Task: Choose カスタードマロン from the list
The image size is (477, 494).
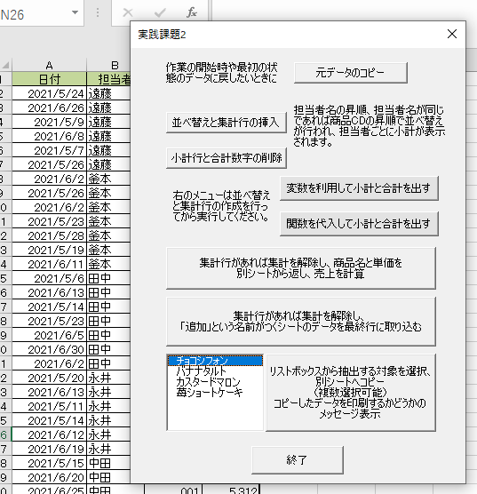Action: (215, 382)
